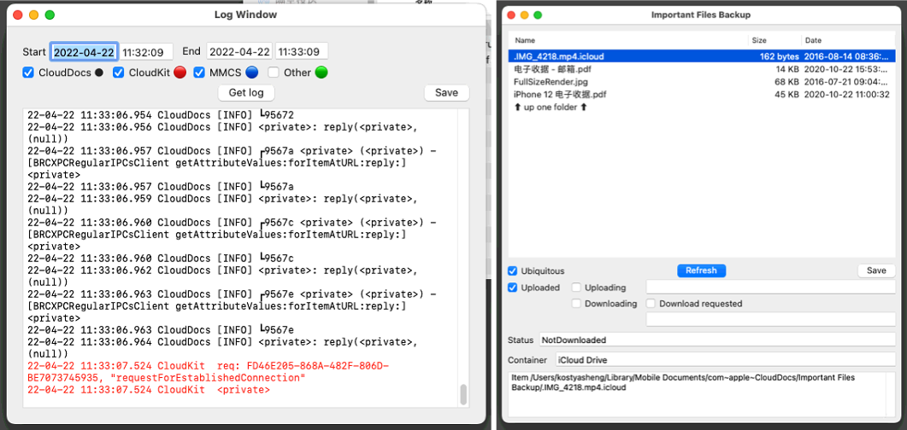Enable the Other log checkbox

pyautogui.click(x=274, y=73)
